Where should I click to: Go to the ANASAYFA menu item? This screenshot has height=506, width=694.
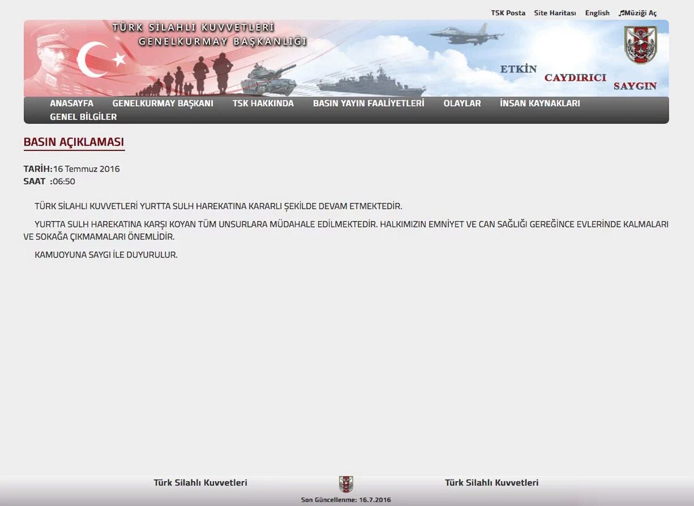point(72,103)
